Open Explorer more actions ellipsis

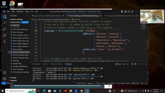(27, 16)
